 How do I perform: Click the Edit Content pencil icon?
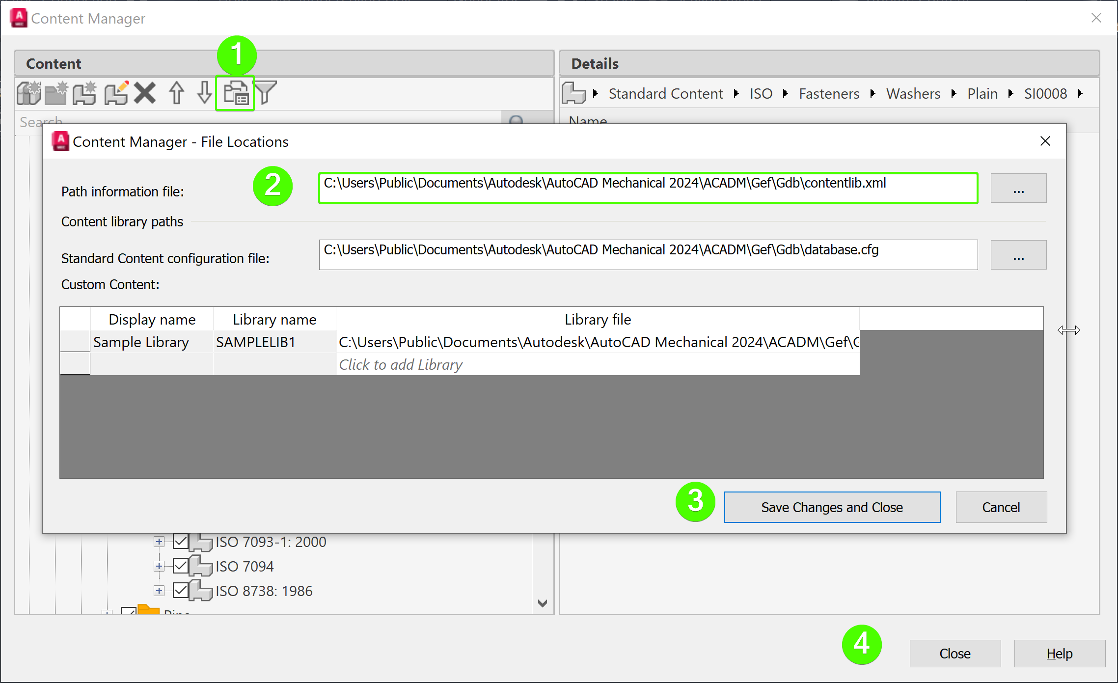coord(116,93)
